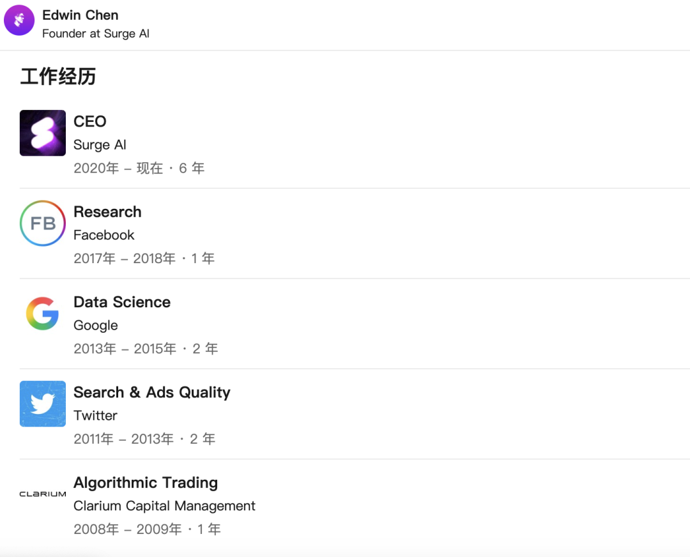Click the Twitter bird logo
This screenshot has height=557, width=690.
(43, 404)
